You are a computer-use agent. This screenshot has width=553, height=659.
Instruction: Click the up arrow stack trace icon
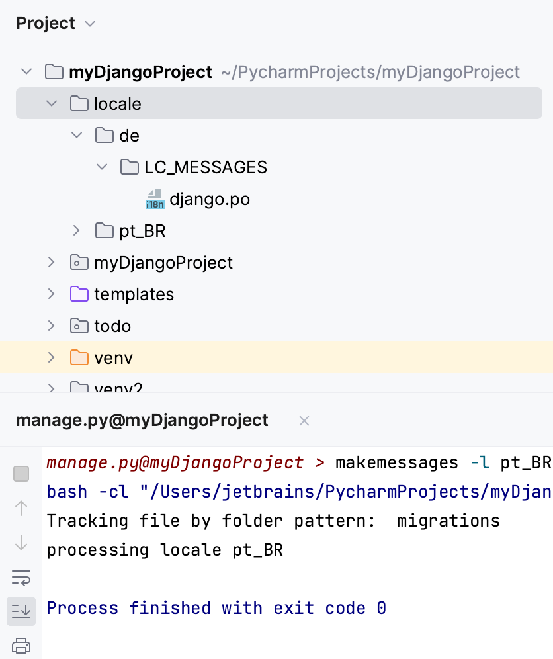(x=21, y=509)
